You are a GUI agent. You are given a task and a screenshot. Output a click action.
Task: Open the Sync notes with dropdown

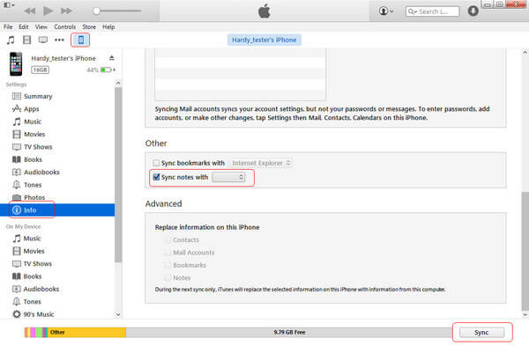228,177
